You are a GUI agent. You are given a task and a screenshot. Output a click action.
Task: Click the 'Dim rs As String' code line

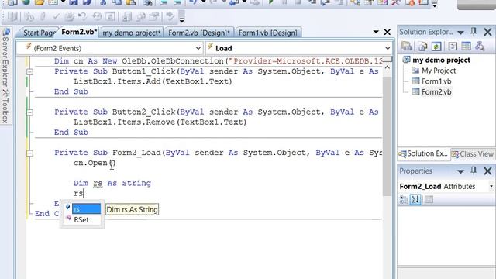[x=112, y=183]
